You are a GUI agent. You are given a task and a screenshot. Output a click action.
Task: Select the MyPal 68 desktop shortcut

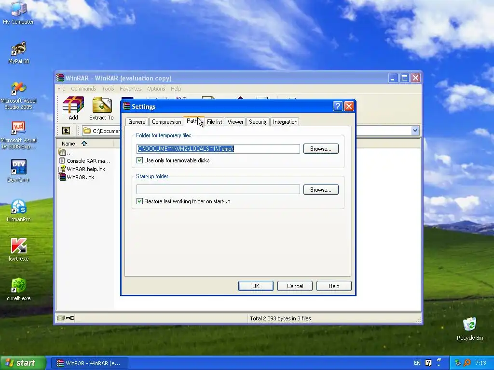pos(19,53)
